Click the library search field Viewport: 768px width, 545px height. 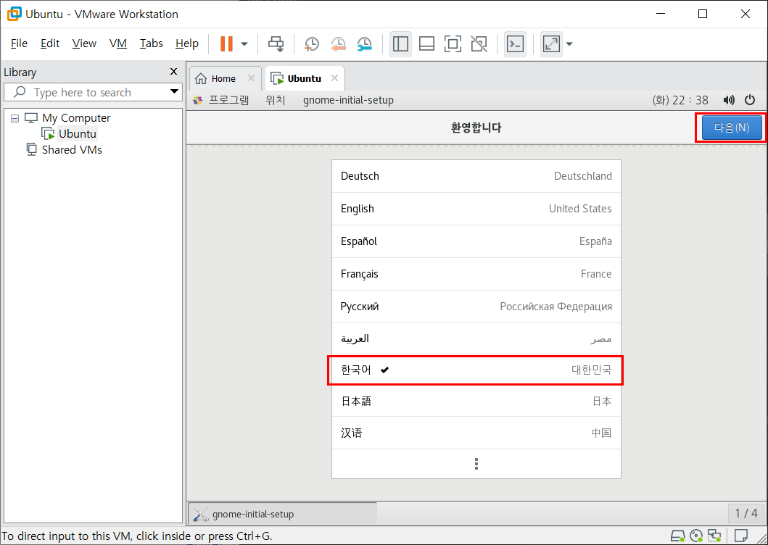tap(92, 92)
